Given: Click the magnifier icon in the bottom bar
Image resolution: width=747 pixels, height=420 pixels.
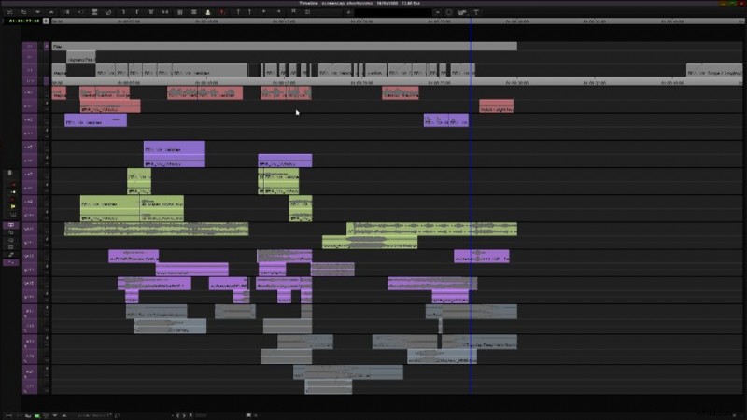Looking at the screenshot, I should pos(117,415).
